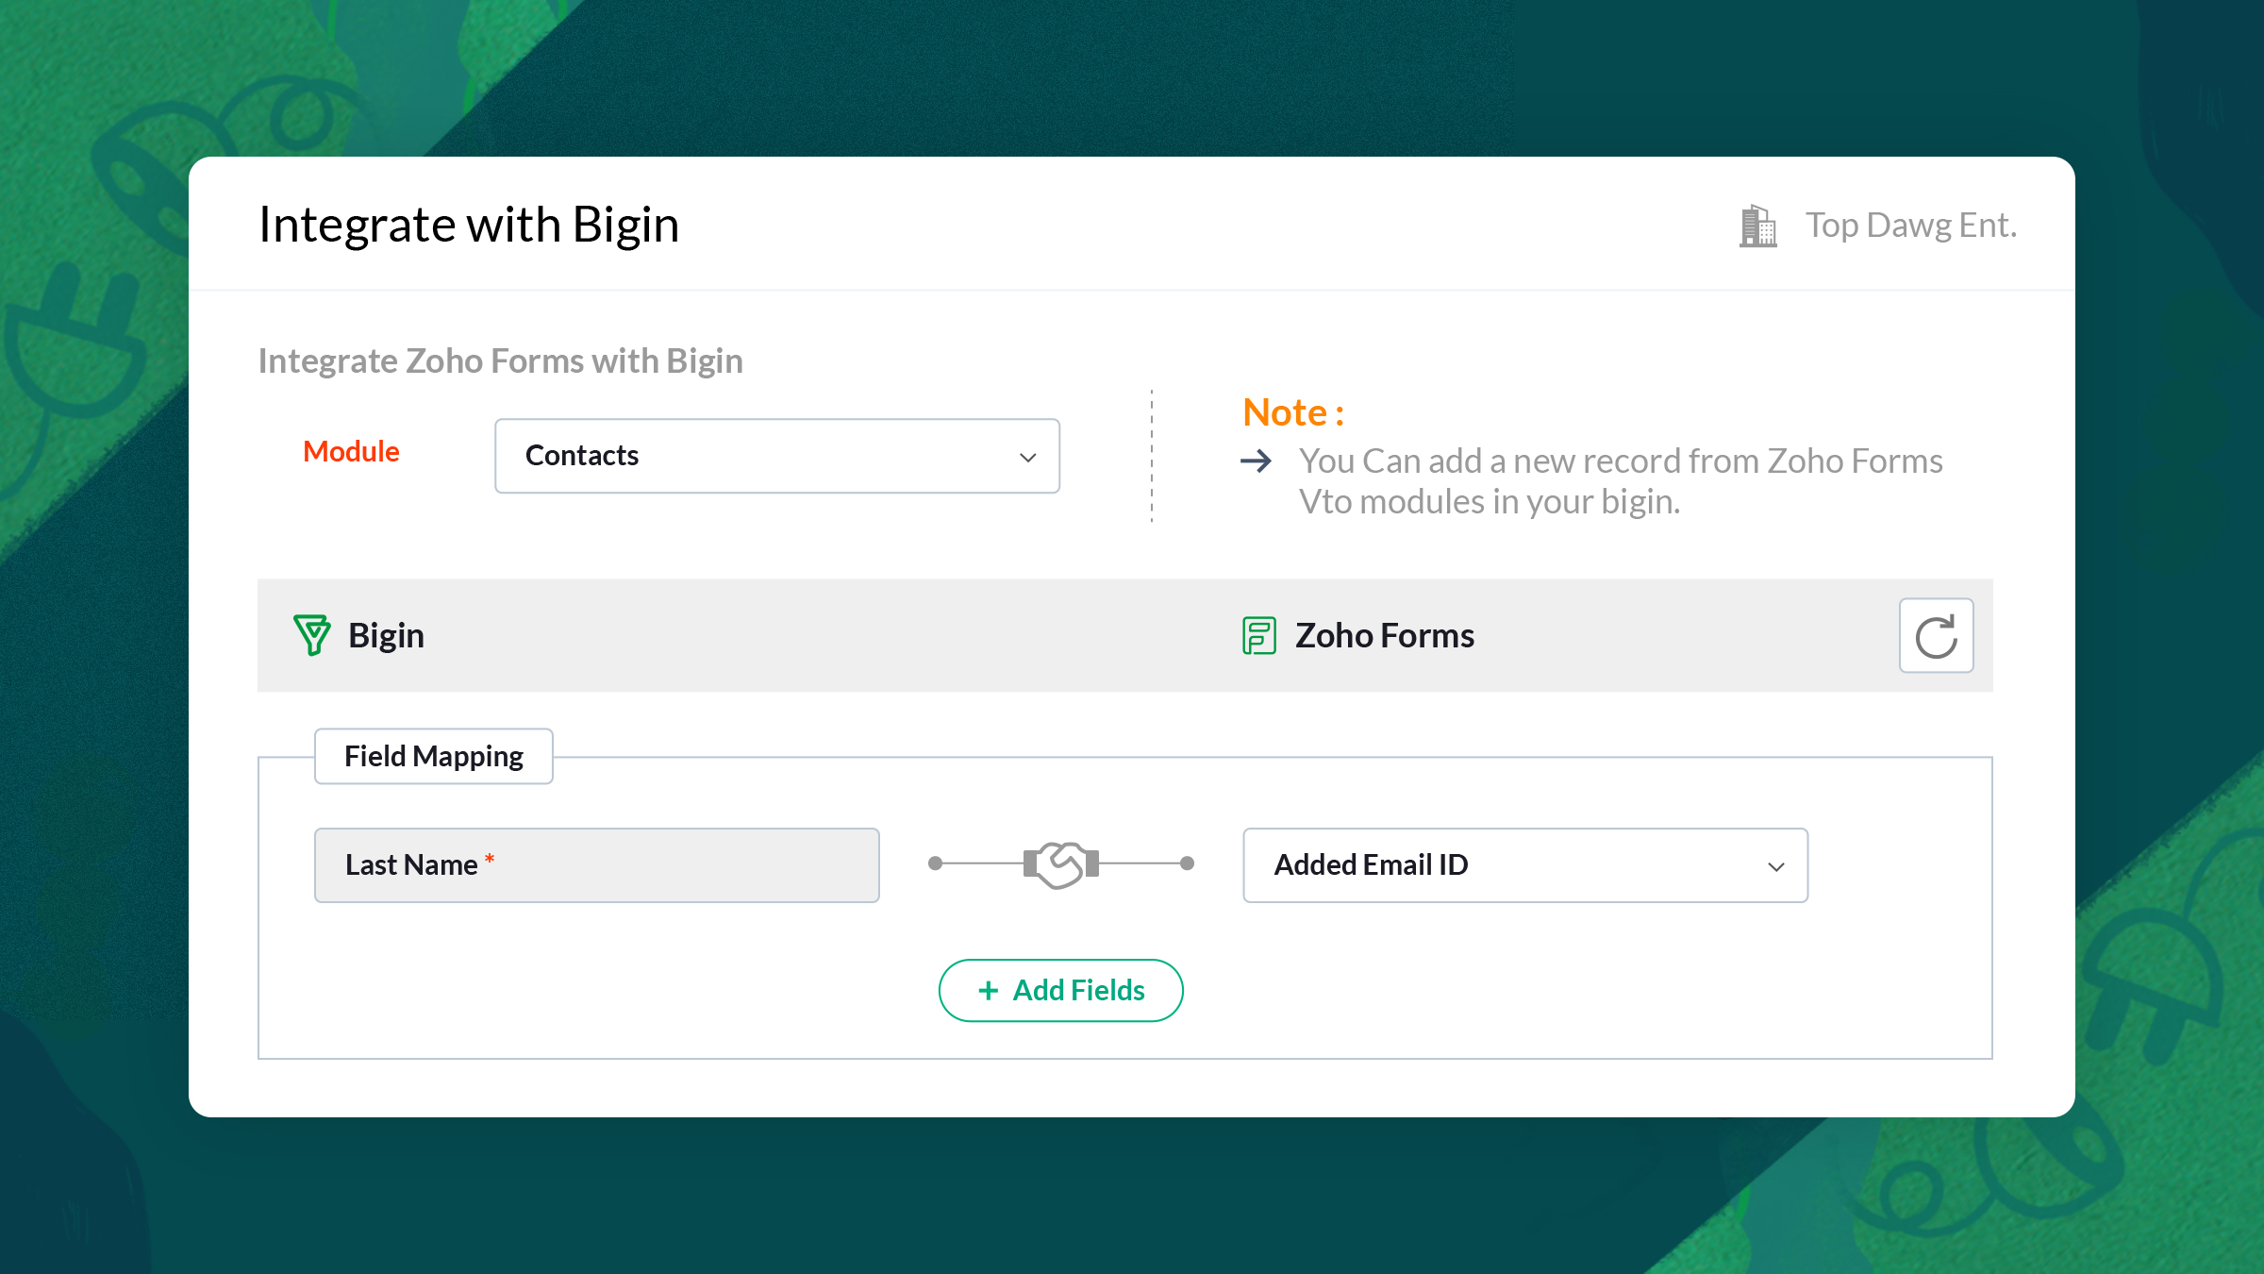This screenshot has height=1274, width=2264.
Task: Switch to the Field Mapping tab
Action: 433,756
